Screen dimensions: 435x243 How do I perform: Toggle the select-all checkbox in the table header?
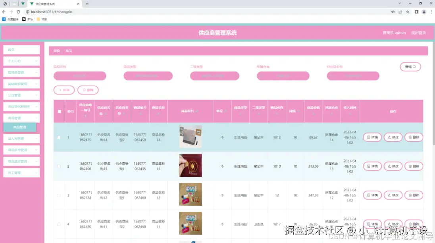coord(59,112)
